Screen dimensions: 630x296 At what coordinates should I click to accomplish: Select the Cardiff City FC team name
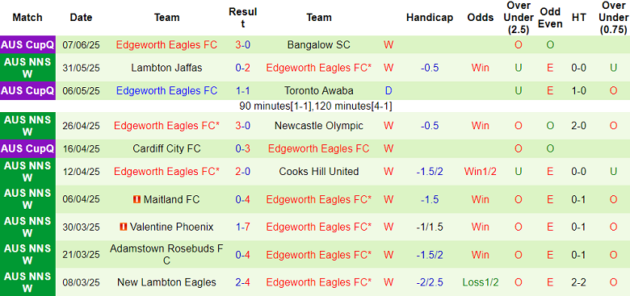point(166,148)
